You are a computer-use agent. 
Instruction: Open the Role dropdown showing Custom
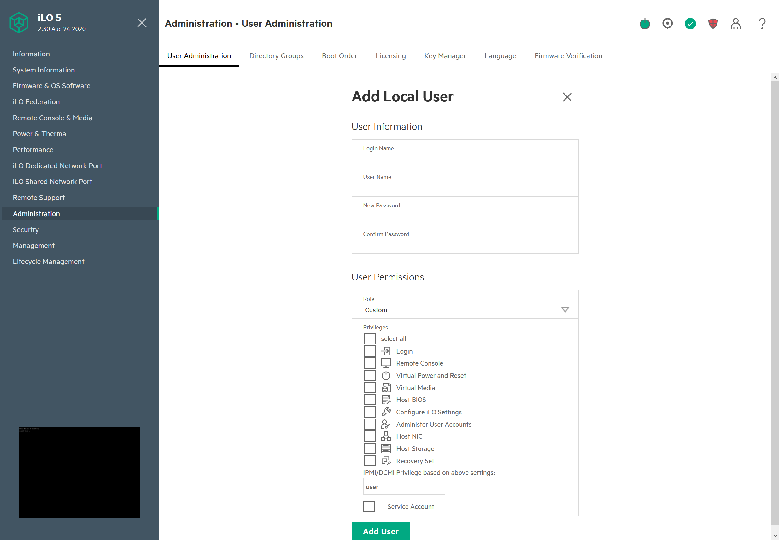click(465, 309)
